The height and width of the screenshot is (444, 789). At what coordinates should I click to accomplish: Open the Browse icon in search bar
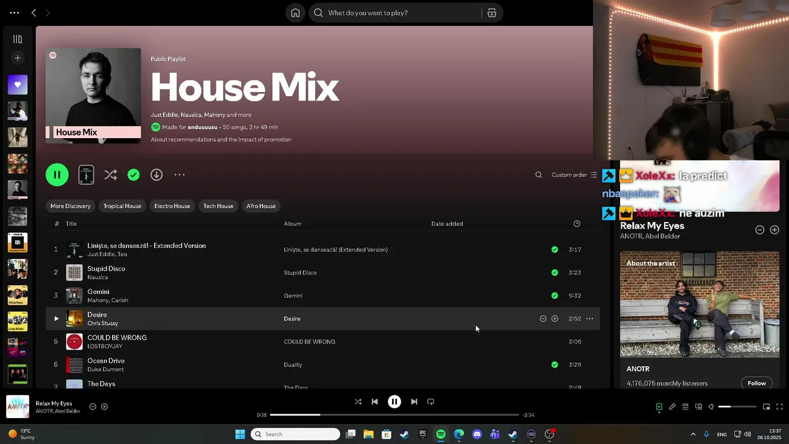click(x=492, y=13)
